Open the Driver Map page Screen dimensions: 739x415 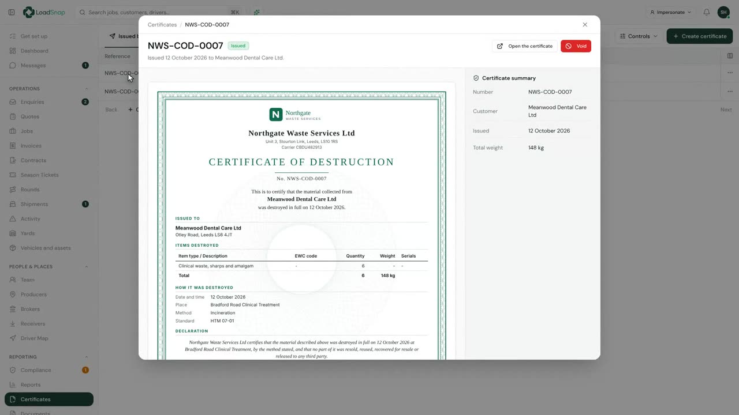point(49,338)
